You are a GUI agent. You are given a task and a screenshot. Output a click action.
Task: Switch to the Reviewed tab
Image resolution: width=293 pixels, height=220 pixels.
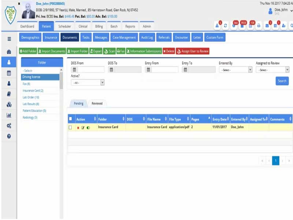click(x=97, y=103)
